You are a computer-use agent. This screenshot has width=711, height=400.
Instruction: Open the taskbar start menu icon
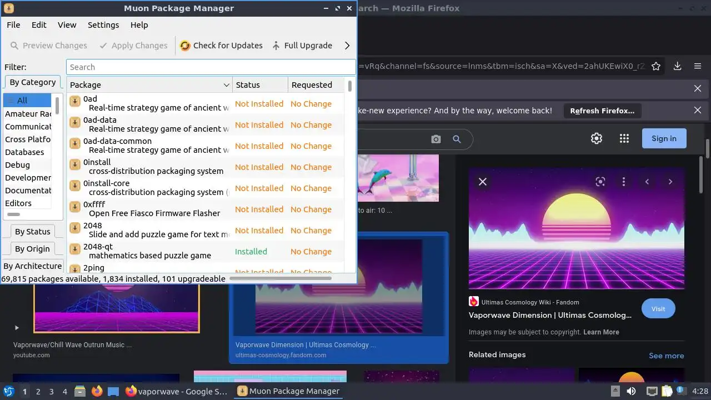pos(8,391)
